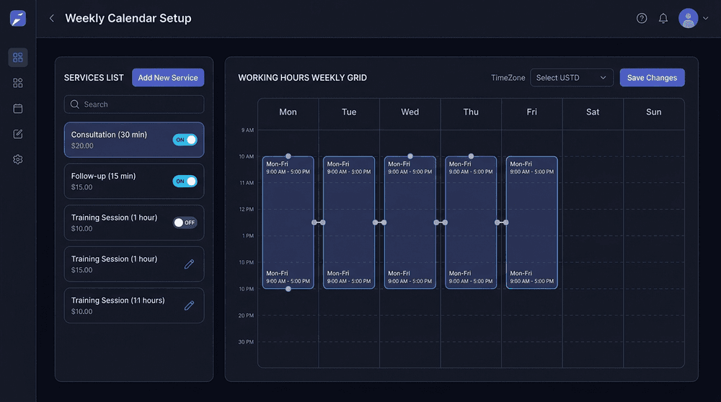721x402 pixels.
Task: Click connector handle between Wed and Thu
Action: coord(441,223)
